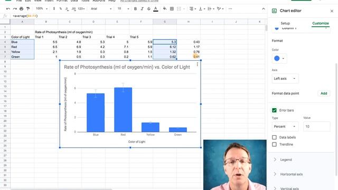Click the error bars Value field

tap(316, 127)
